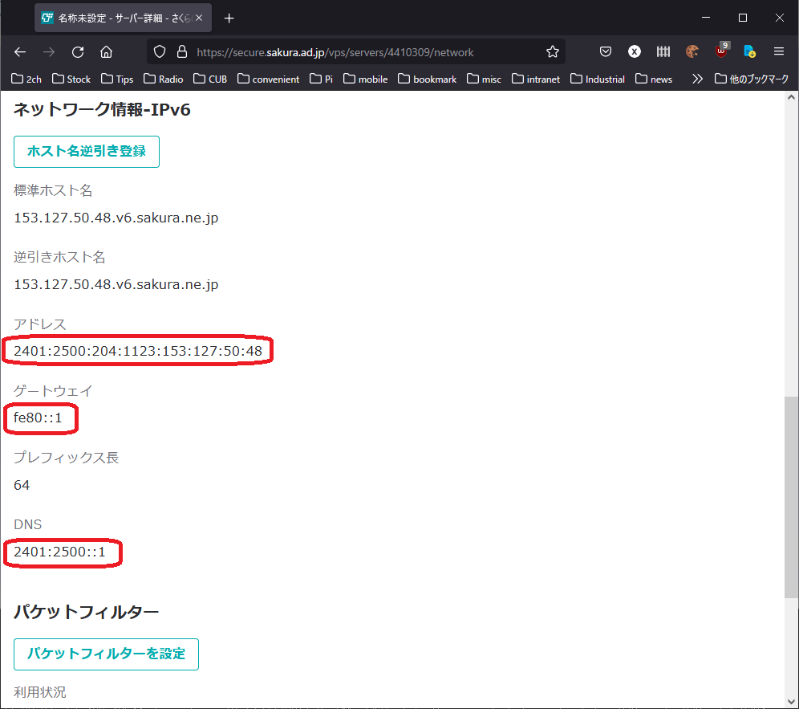Click the scrollbar up arrow
Image resolution: width=799 pixels, height=709 pixels.
pos(791,97)
